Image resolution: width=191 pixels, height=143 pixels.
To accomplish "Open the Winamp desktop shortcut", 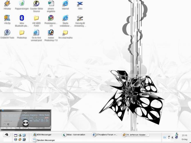I will tap(7, 4).
